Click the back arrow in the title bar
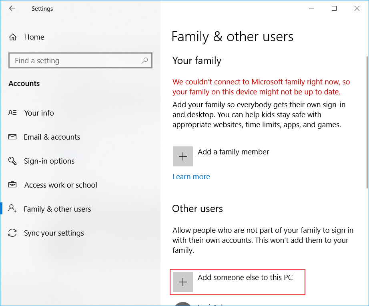Image resolution: width=369 pixels, height=306 pixels. coord(12,8)
